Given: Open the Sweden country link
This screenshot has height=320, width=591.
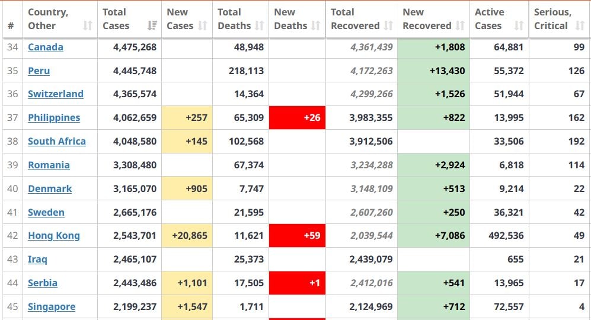Looking at the screenshot, I should click(46, 213).
